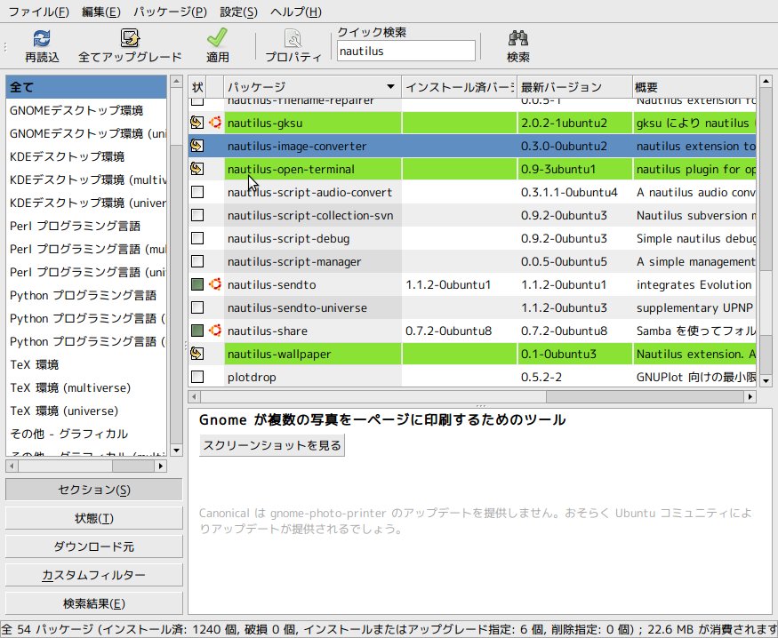Click the 検索結果(E) button
Screen dimensions: 778x638
pyautogui.click(x=93, y=604)
